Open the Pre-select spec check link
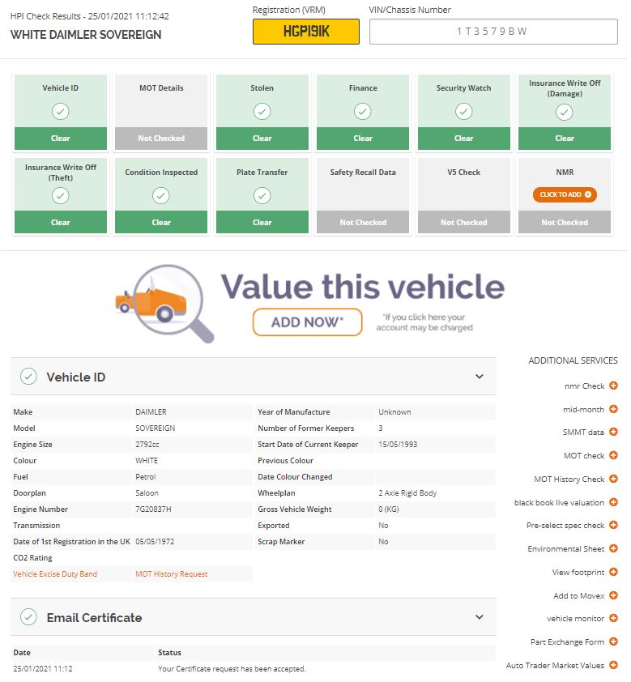This screenshot has height=682, width=631. pos(565,525)
